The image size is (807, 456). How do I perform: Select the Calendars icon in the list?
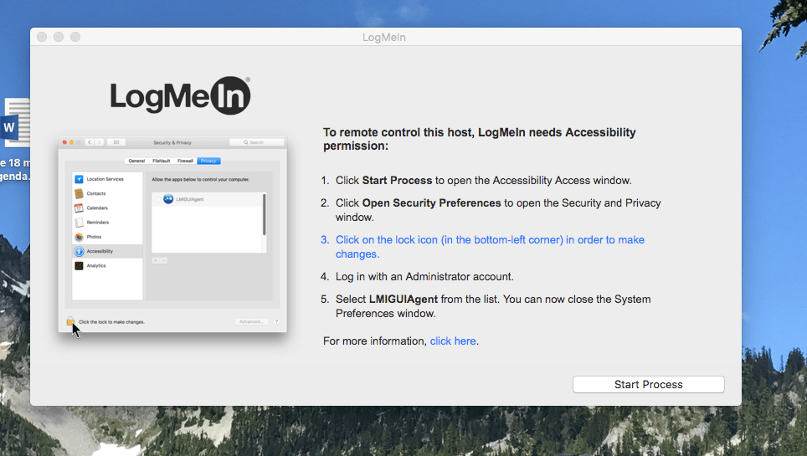click(79, 208)
